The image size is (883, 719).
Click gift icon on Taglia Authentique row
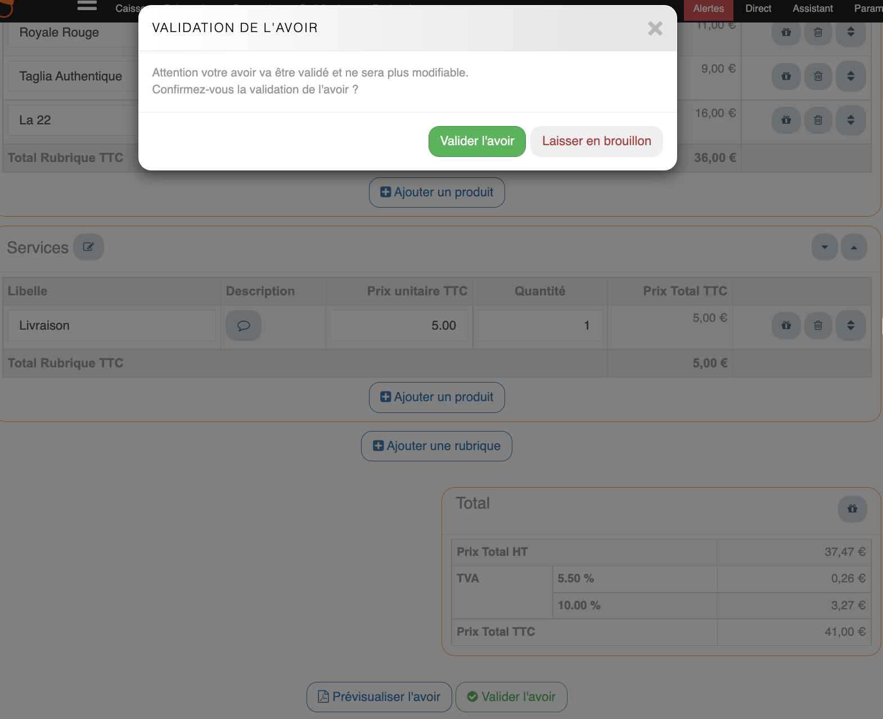786,76
